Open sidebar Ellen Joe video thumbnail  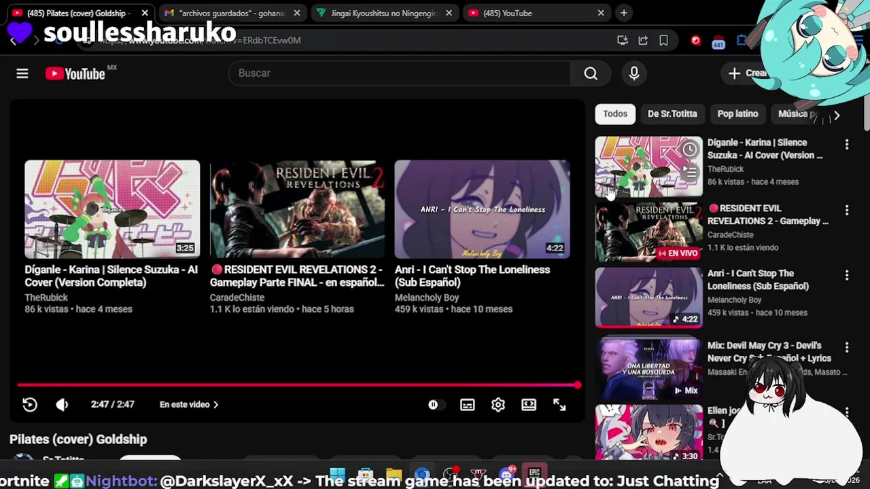(x=648, y=433)
